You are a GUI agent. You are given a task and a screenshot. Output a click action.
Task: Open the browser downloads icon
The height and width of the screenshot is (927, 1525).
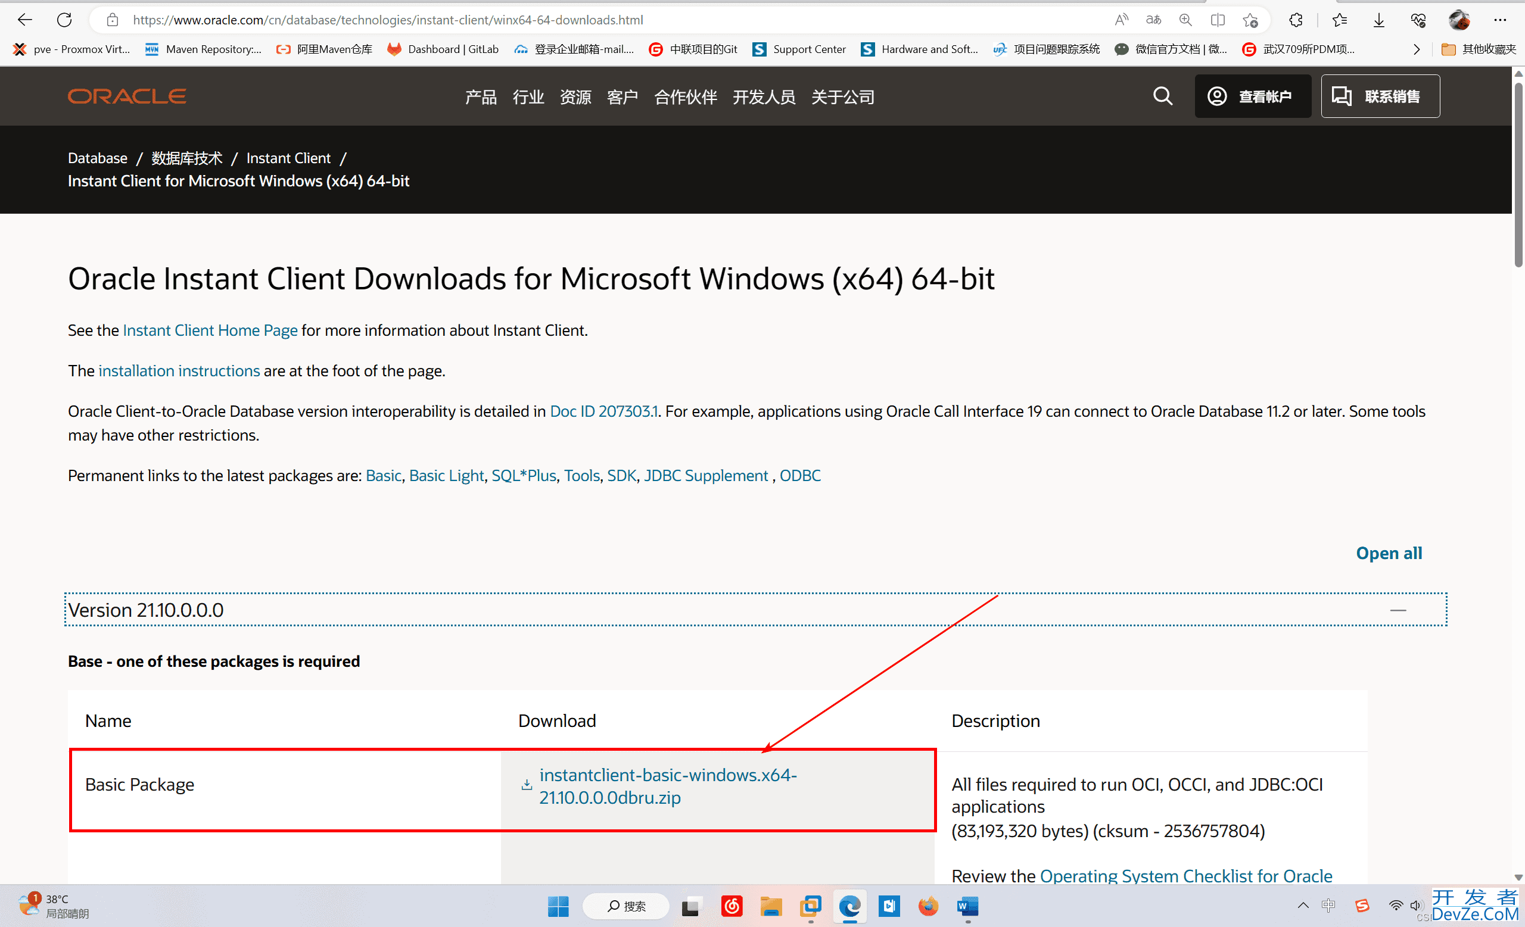tap(1379, 20)
